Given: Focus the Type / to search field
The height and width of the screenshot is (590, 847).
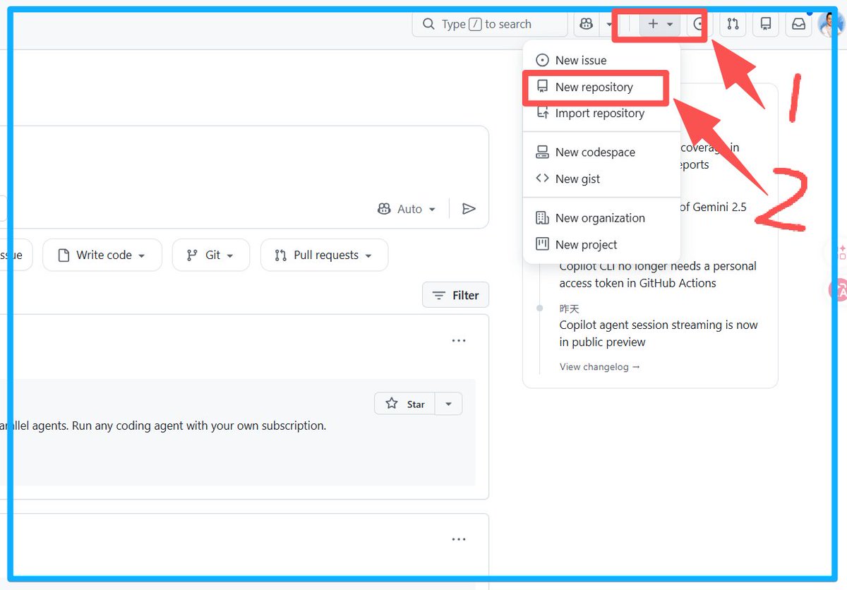Looking at the screenshot, I should (x=489, y=24).
